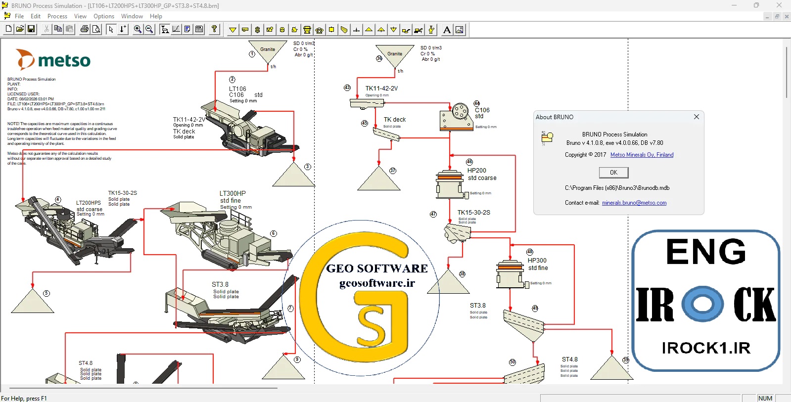Switch to the process flowsheet view icon
The height and width of the screenshot is (402, 791).
pyautogui.click(x=165, y=29)
